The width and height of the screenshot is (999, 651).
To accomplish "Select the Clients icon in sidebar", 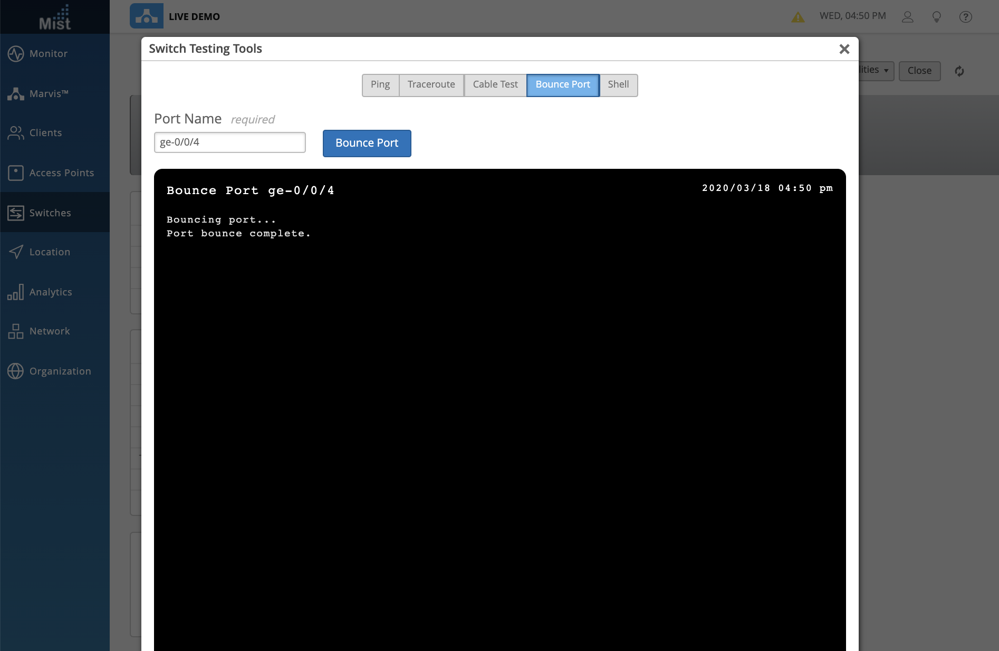I will tap(16, 133).
